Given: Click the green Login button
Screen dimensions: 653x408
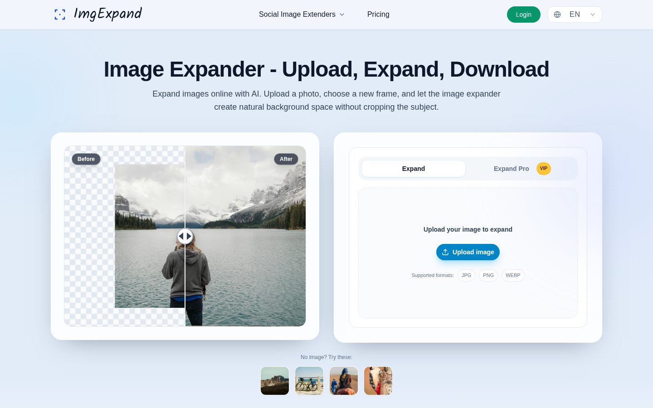Looking at the screenshot, I should 524,15.
